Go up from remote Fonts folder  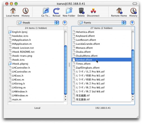pos(132,23)
